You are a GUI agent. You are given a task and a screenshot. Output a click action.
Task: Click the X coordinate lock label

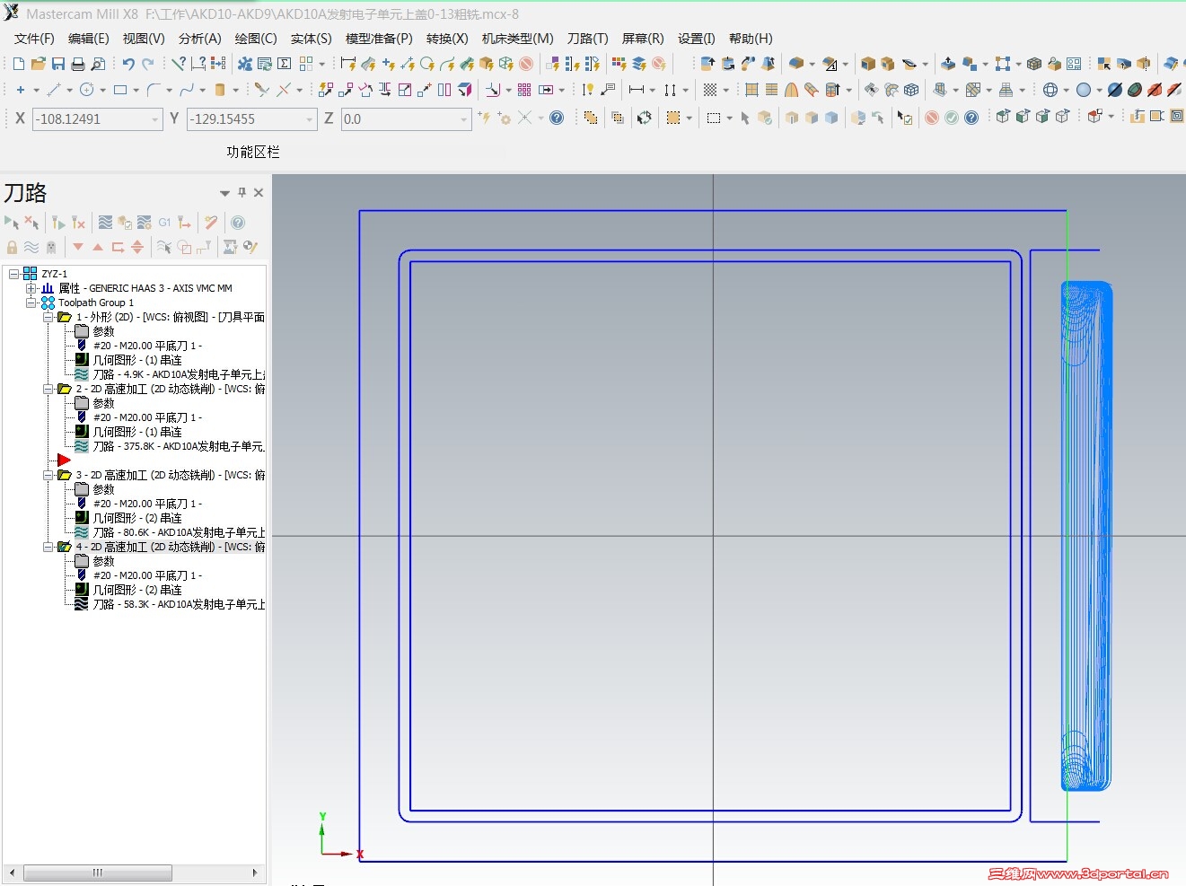tap(20, 118)
